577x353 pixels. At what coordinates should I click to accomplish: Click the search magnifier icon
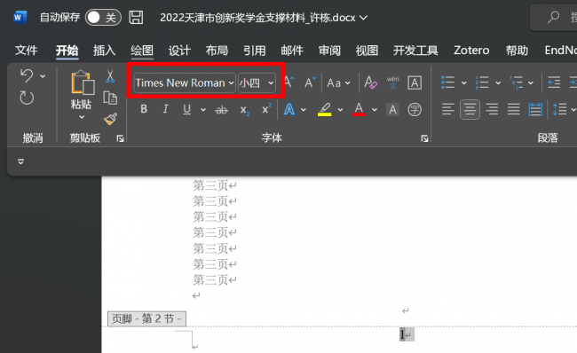[x=553, y=17]
